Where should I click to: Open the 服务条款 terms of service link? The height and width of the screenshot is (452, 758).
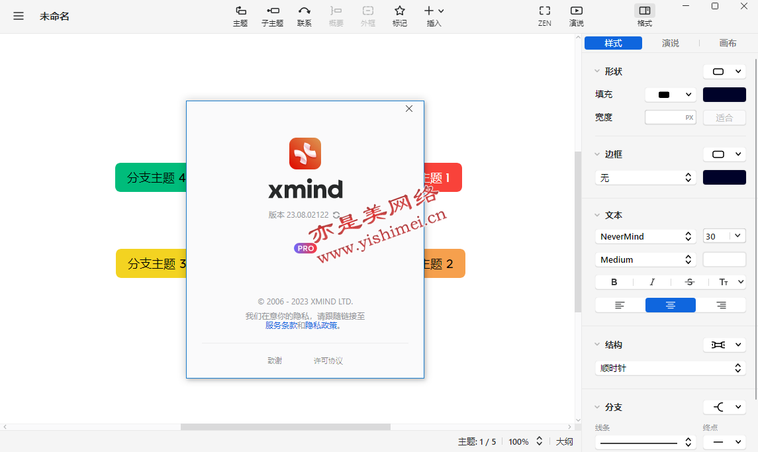(281, 326)
